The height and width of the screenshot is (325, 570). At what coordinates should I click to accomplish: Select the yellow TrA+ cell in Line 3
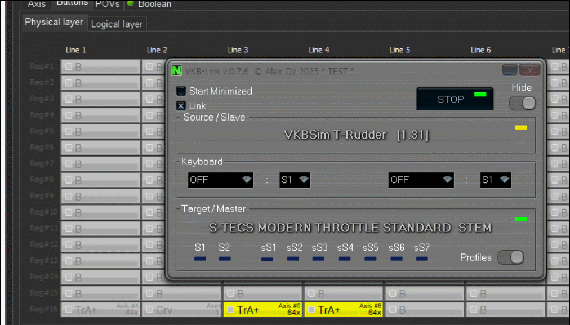(262, 309)
